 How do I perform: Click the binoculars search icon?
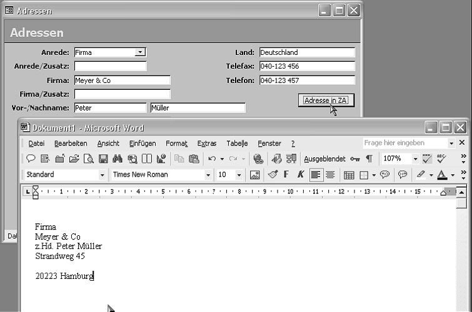coord(118,158)
